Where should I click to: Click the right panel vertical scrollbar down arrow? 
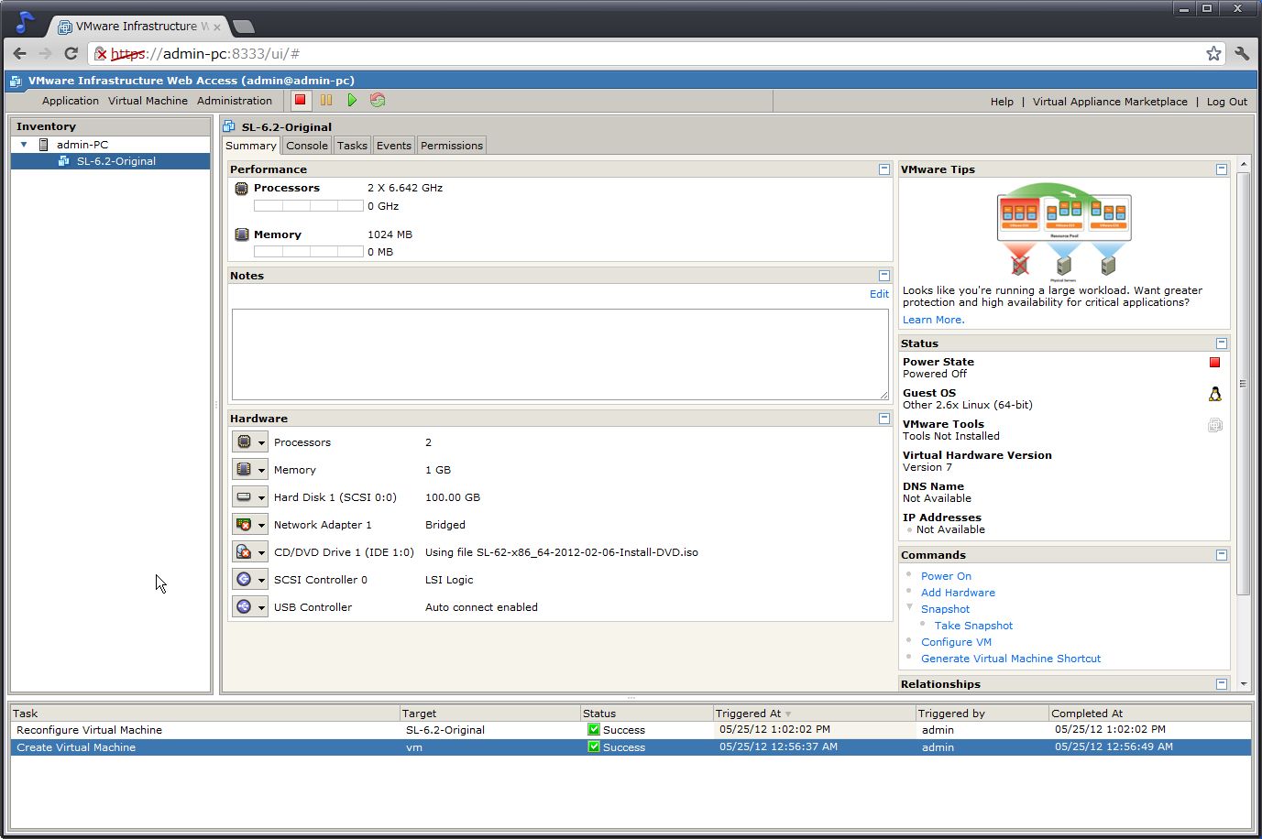(x=1244, y=684)
